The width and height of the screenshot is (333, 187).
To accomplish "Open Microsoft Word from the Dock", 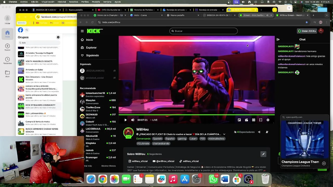I will coord(225,179).
